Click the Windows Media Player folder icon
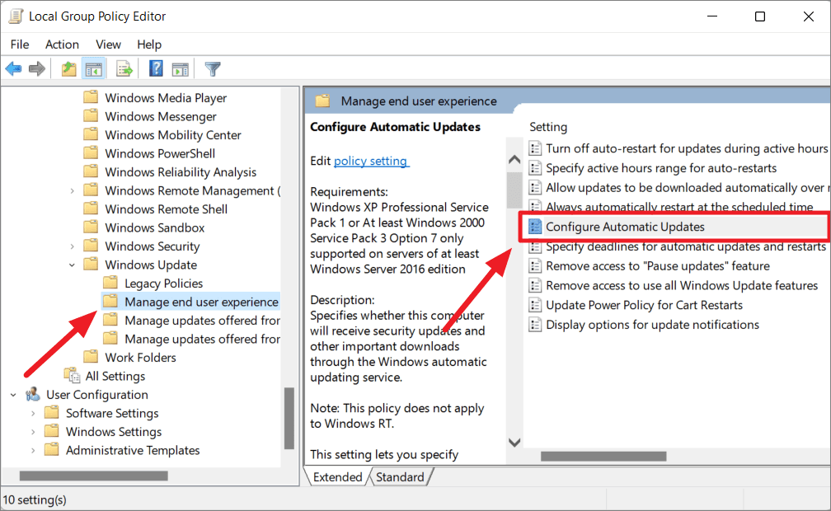The image size is (831, 511). (x=92, y=97)
